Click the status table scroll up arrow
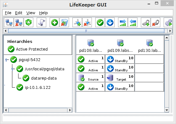Screen dimensions: 176x124 pos(167,38)
